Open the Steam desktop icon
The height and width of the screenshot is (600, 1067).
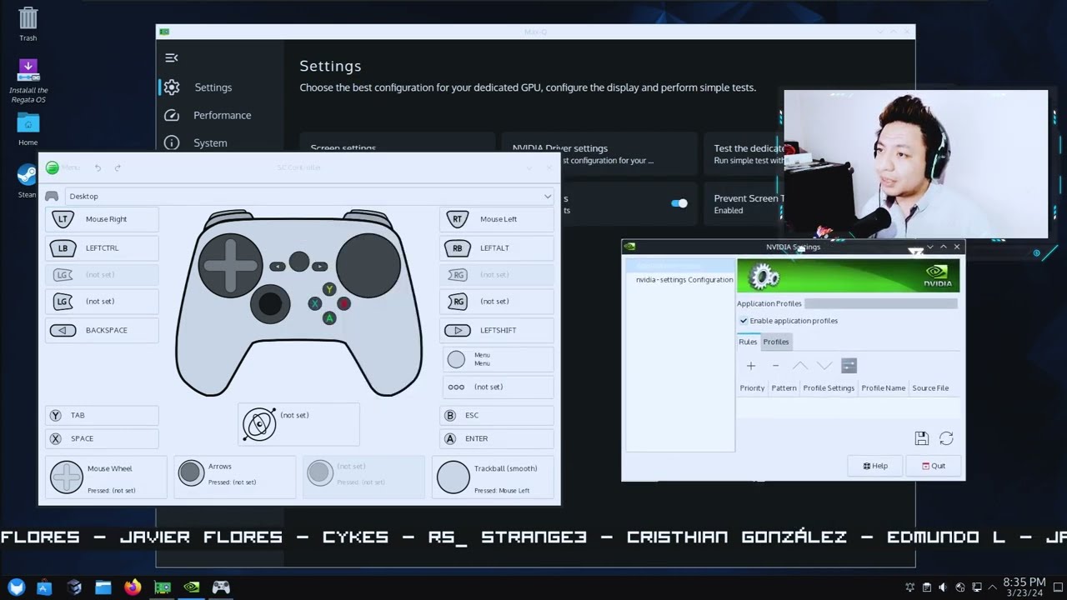pyautogui.click(x=28, y=180)
